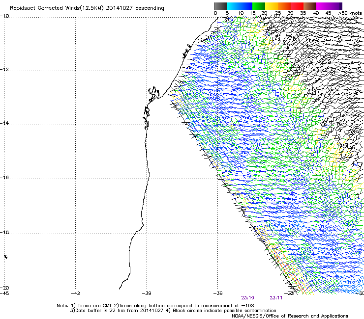Viewport: 364px width, 319px height.
Task: Click the blue 10-15 knots legend segment
Action: [x=246, y=6]
